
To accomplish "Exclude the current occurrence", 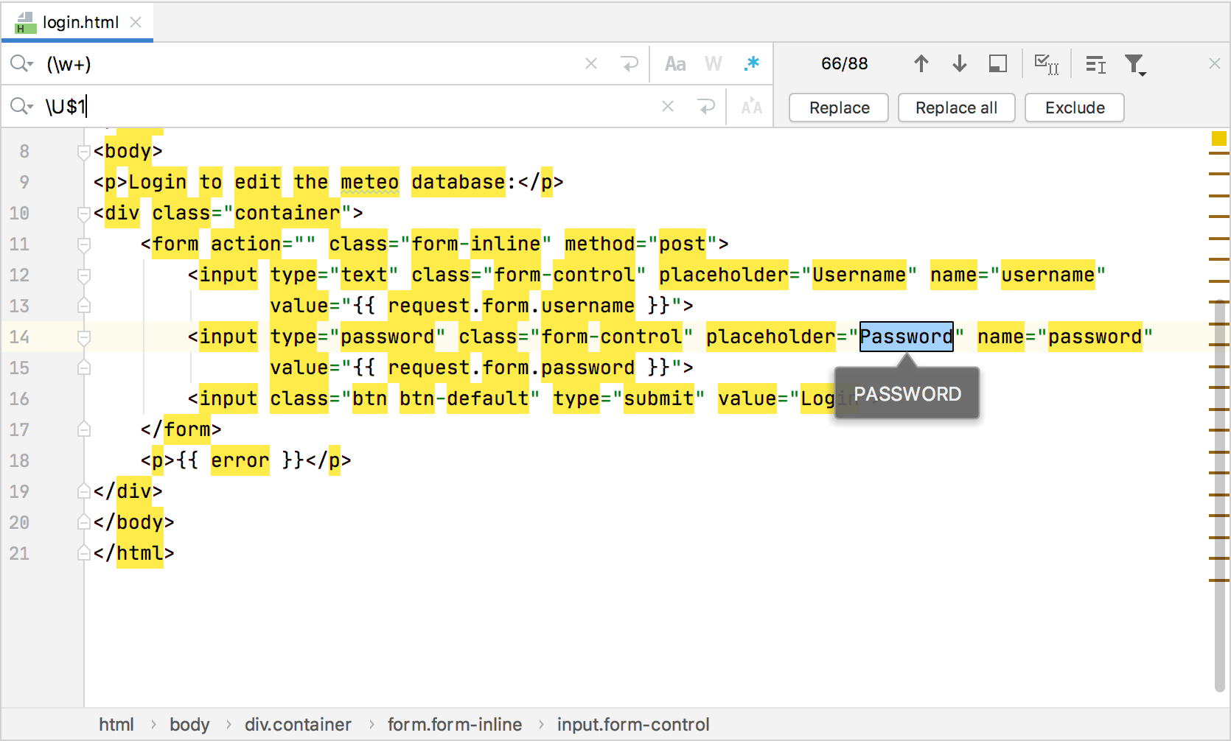I will coord(1074,108).
